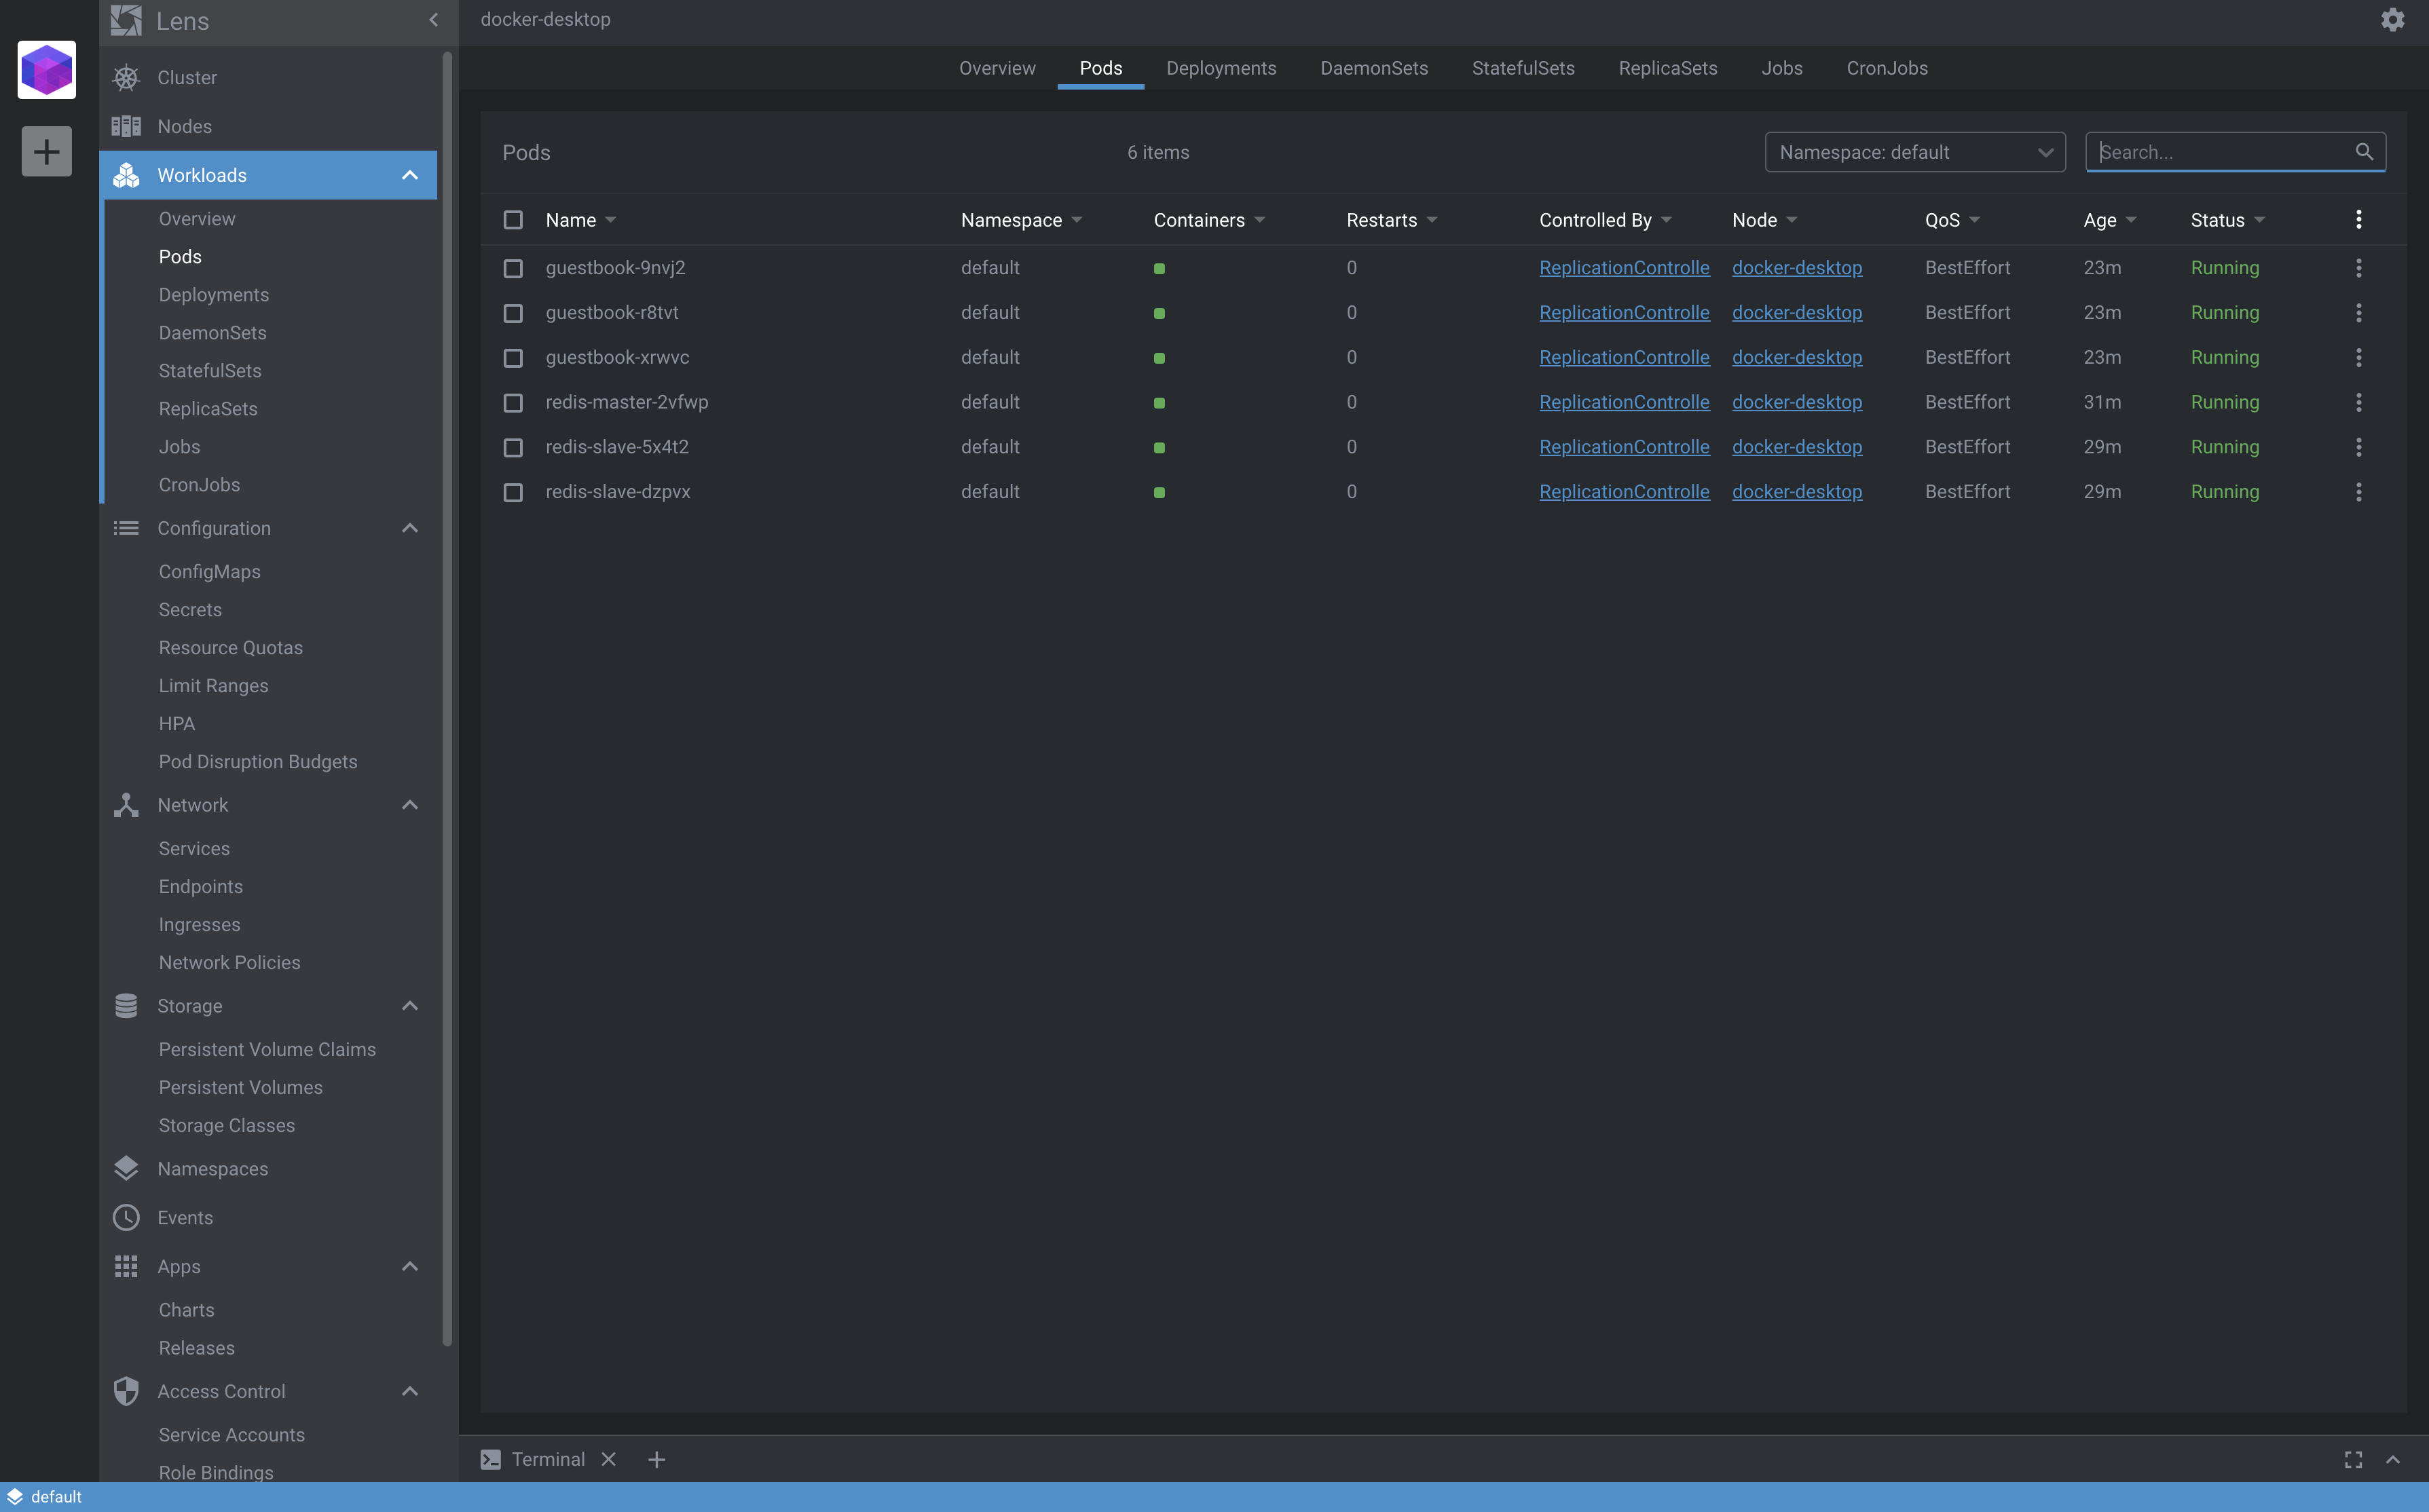Click the Nodes icon in sidebar
Screen dimensions: 2429x1512
[126, 126]
